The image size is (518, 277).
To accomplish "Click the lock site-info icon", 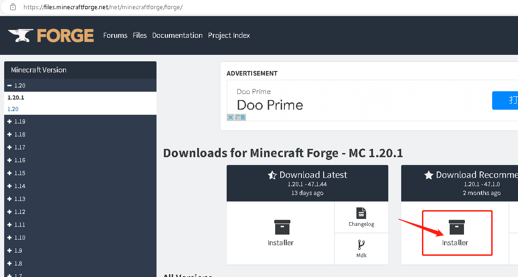I will 13,7.
